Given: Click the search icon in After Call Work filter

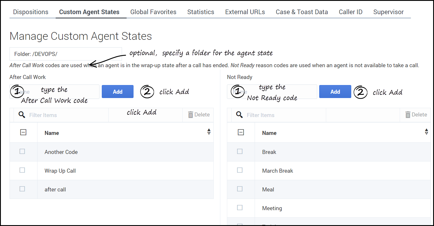Looking at the screenshot, I should [22, 115].
